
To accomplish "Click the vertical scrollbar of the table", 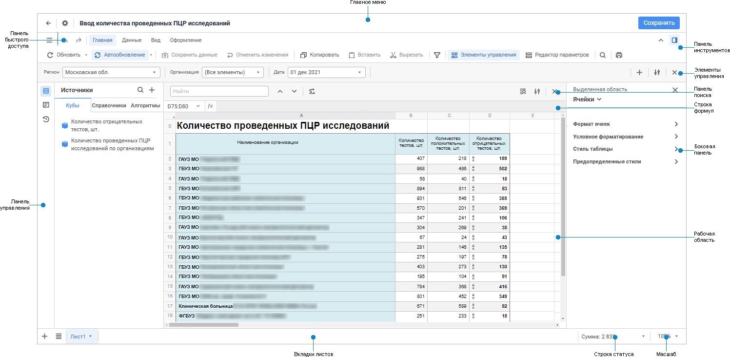I will (563, 197).
